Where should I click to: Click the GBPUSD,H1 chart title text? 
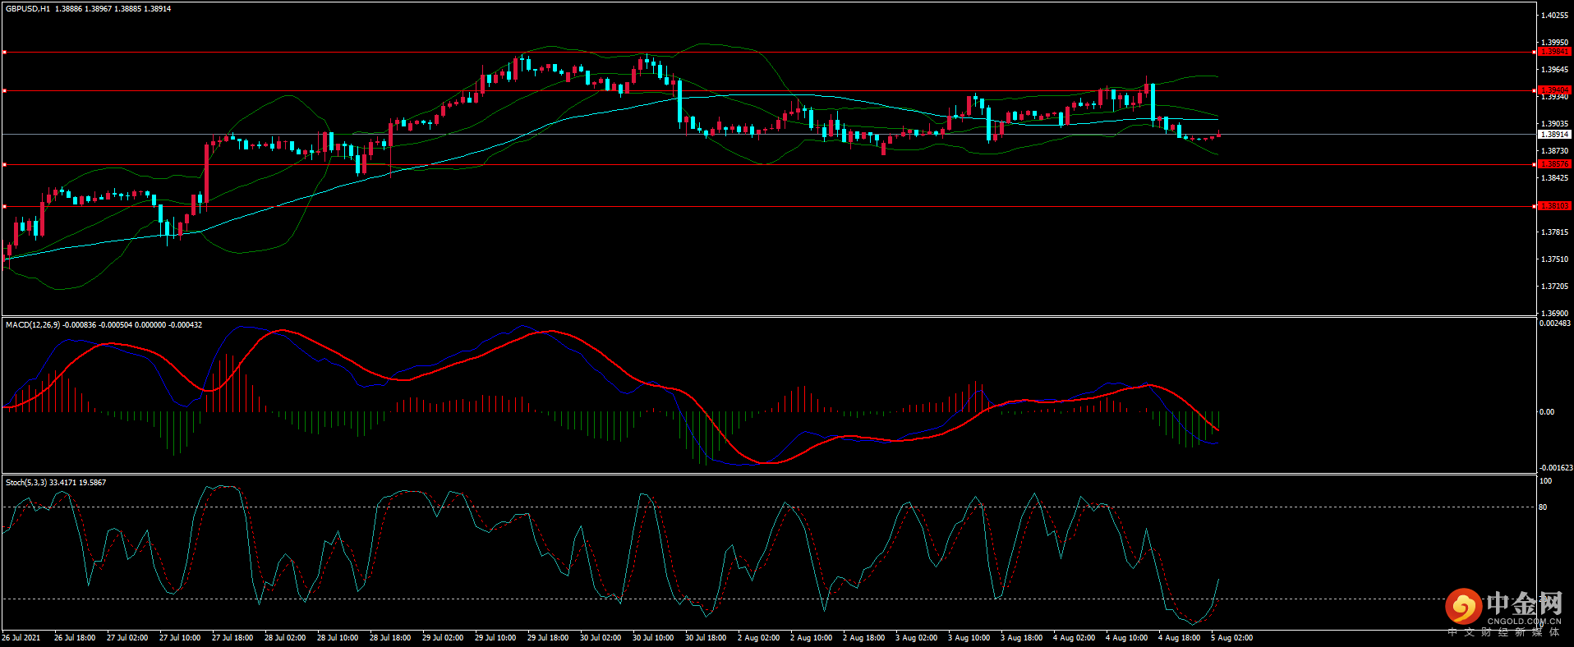pyautogui.click(x=27, y=9)
